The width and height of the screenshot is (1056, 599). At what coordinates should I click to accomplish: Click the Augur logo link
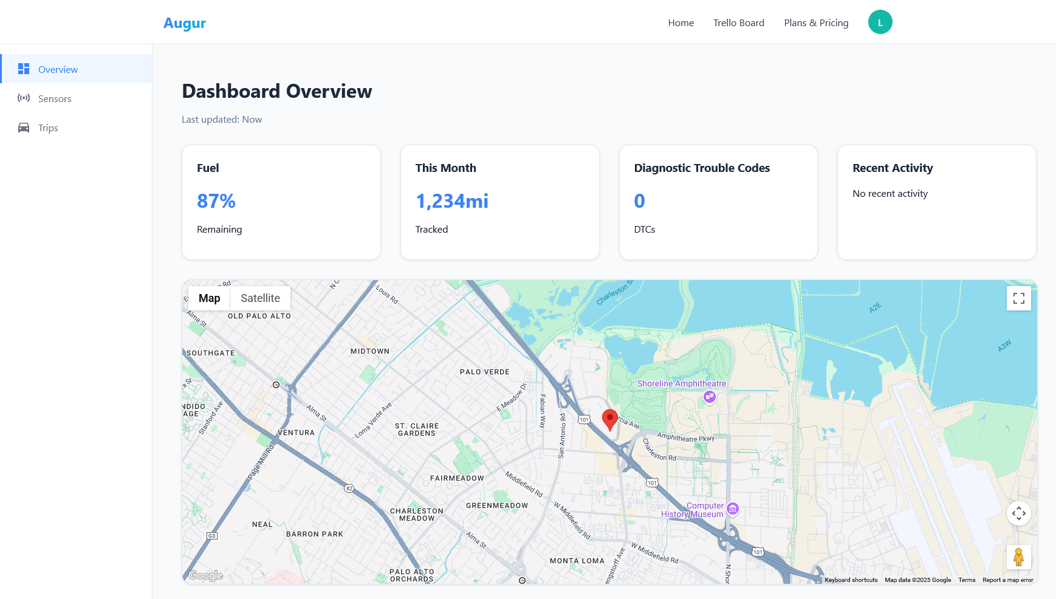coord(185,23)
